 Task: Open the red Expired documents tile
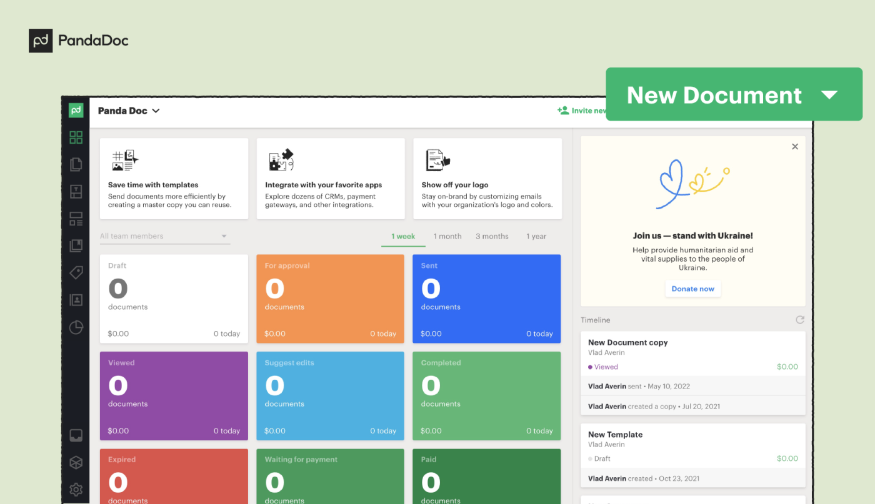174,477
